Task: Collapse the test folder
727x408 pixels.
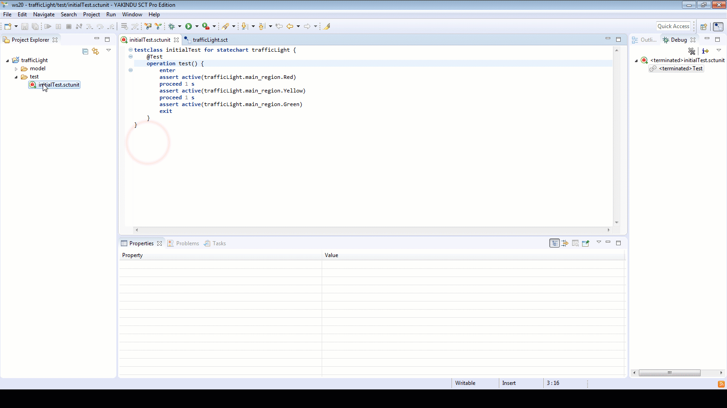Action: click(16, 77)
